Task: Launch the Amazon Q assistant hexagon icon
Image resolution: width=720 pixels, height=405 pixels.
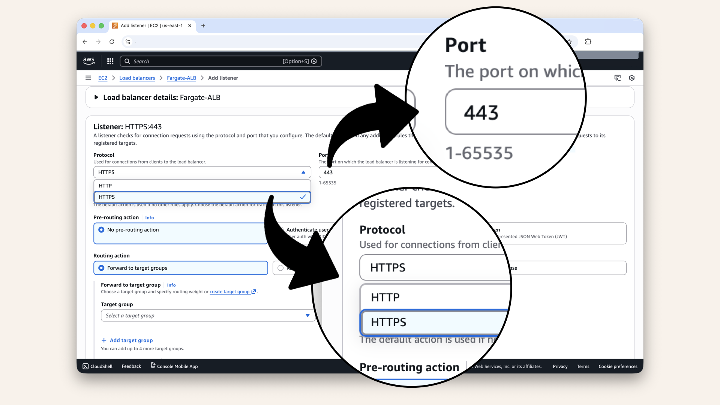Action: click(x=631, y=78)
